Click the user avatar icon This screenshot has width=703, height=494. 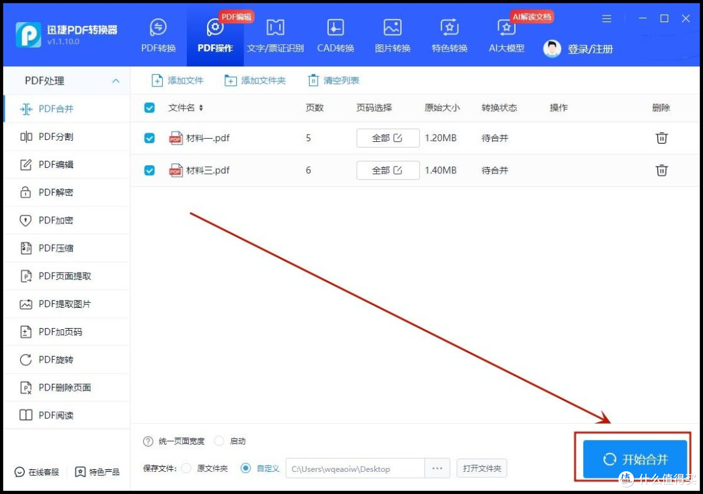coord(552,49)
